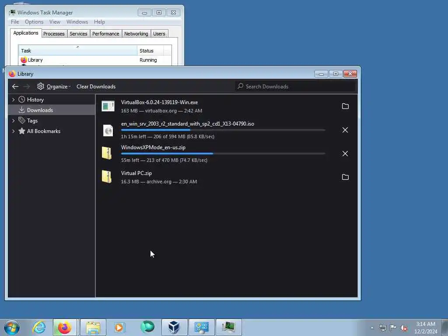The height and width of the screenshot is (336, 448).
Task: Show hidden tray icons arrow
Action: (x=372, y=328)
